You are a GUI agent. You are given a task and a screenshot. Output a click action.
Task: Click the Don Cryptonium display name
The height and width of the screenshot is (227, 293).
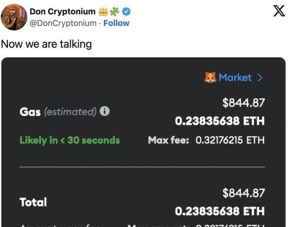62,11
